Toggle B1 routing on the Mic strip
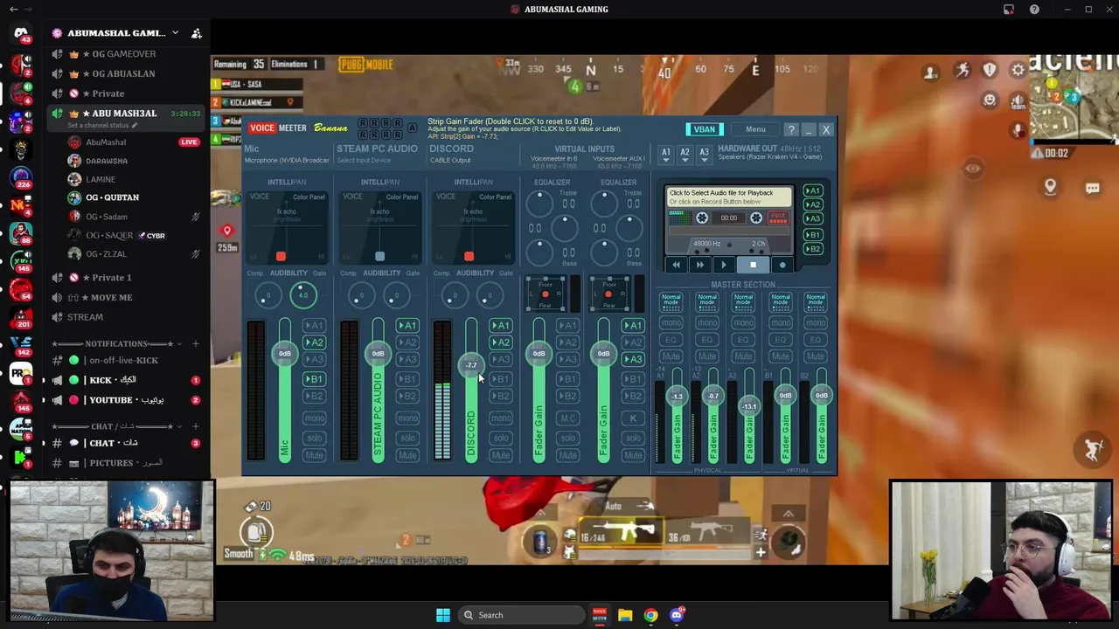 [314, 379]
